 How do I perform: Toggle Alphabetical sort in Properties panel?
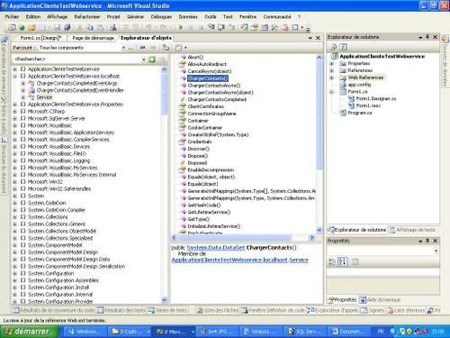pyautogui.click(x=343, y=261)
